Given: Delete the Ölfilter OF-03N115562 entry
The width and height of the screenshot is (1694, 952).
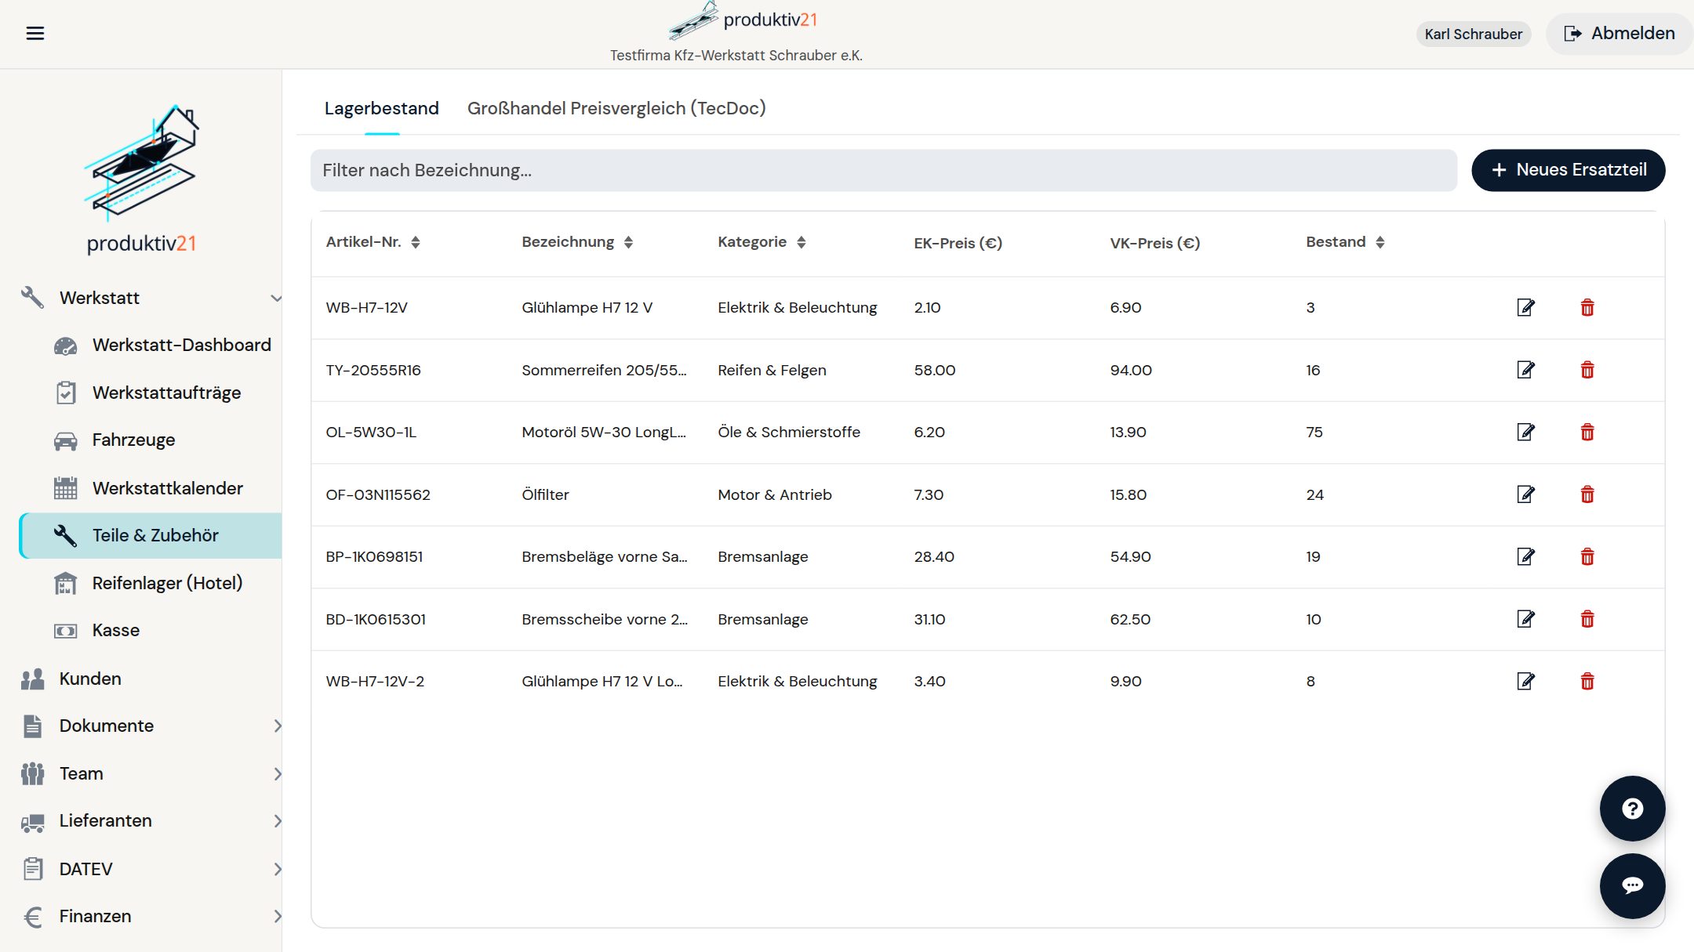Looking at the screenshot, I should [x=1587, y=494].
